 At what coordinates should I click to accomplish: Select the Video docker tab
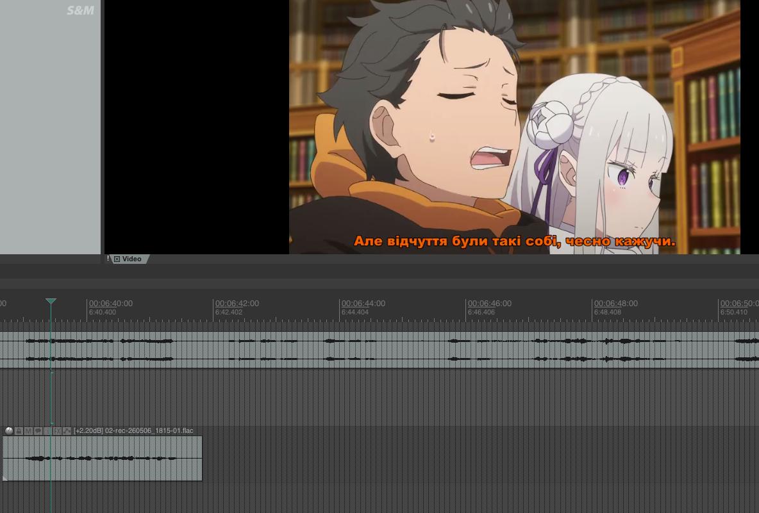point(131,259)
